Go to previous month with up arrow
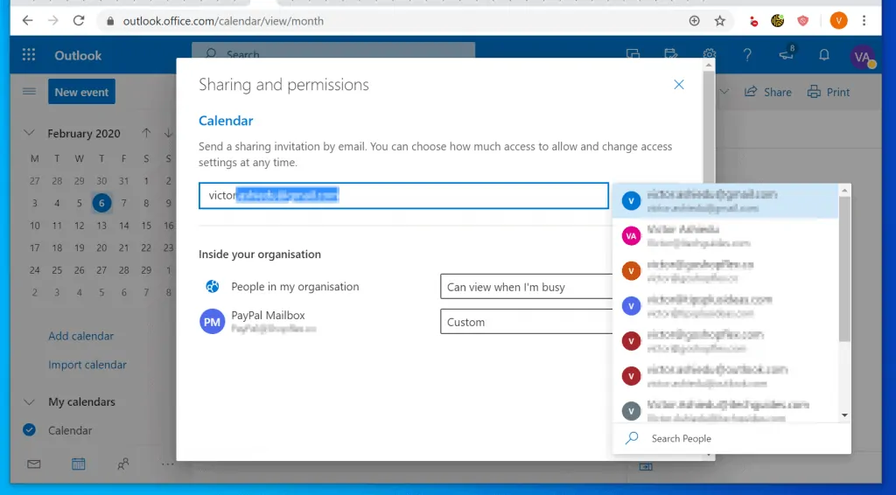This screenshot has width=896, height=495. (146, 134)
